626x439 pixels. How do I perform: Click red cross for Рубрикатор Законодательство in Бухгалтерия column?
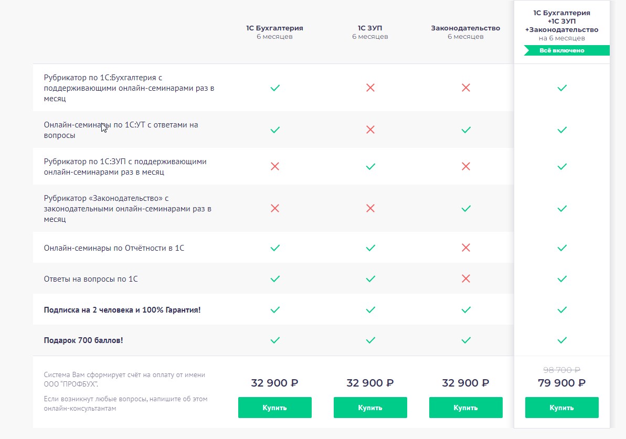pyautogui.click(x=274, y=208)
